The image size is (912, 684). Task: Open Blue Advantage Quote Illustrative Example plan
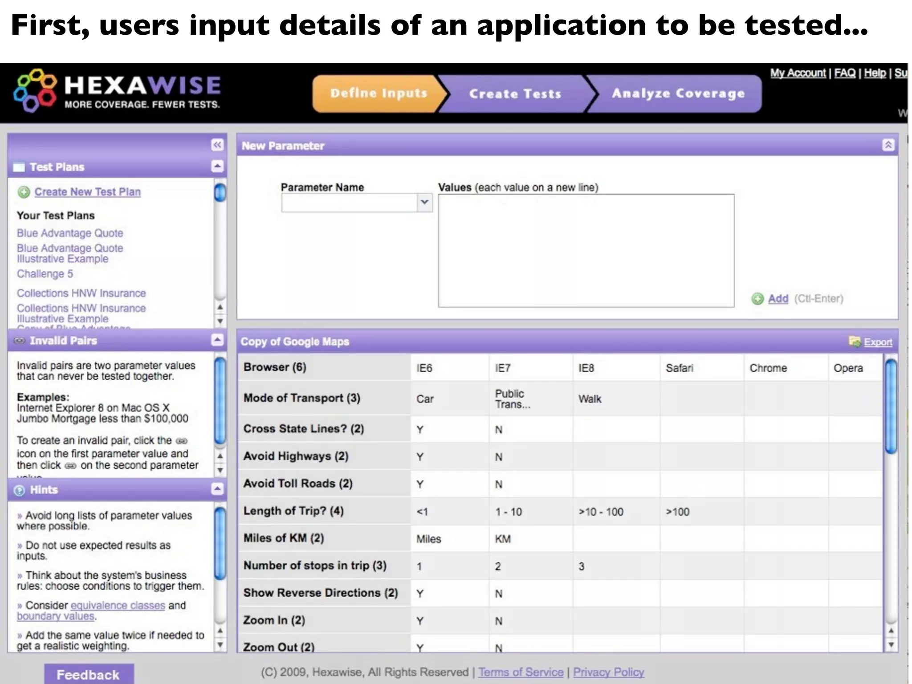tap(70, 253)
